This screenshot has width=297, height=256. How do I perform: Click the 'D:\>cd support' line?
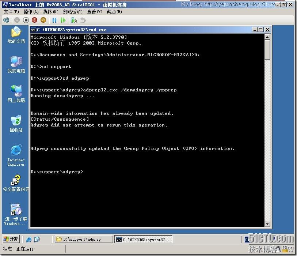(51, 67)
